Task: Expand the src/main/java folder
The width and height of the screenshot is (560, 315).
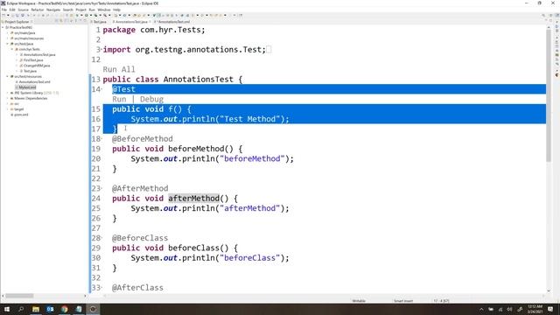Action: (x=8, y=33)
